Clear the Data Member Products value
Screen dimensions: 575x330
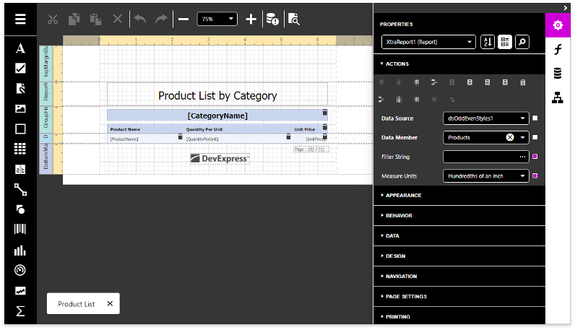(509, 137)
